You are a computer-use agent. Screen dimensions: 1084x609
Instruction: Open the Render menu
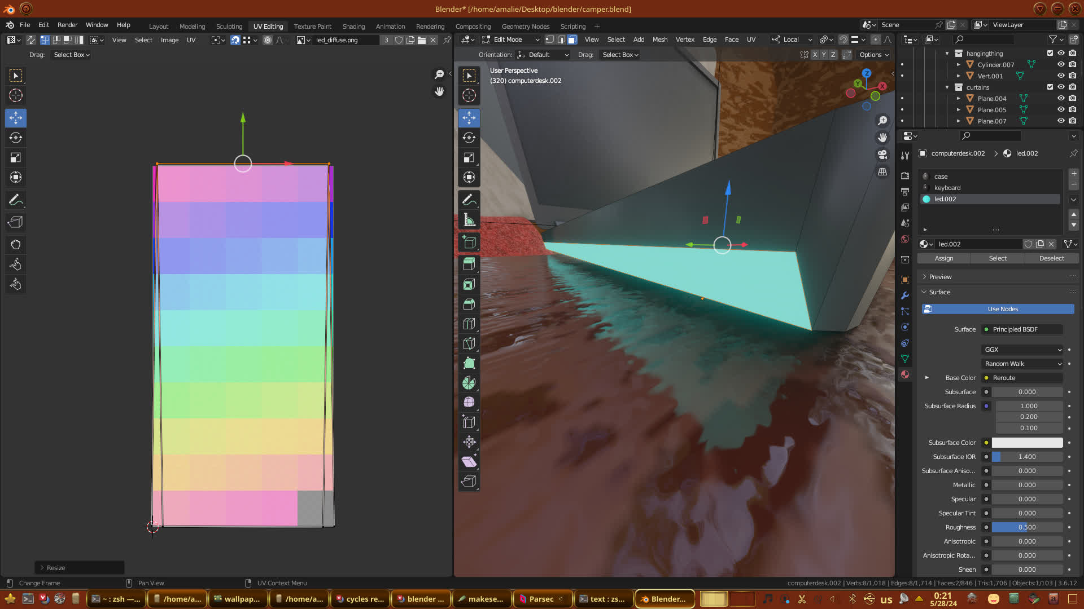pos(67,25)
